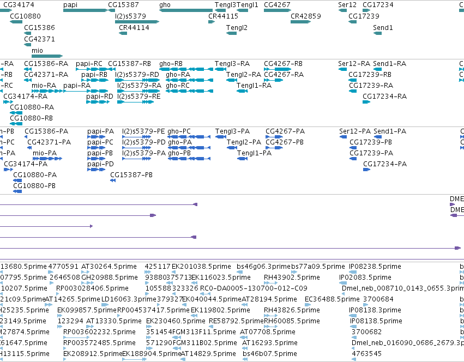
Task: Click the papi-RC transcript label
Action: (89, 64)
